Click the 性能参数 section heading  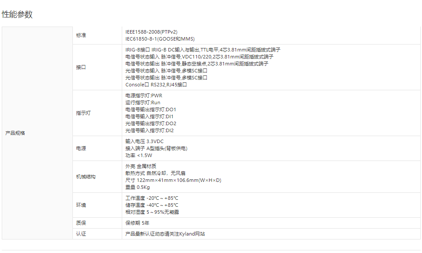pyautogui.click(x=17, y=14)
